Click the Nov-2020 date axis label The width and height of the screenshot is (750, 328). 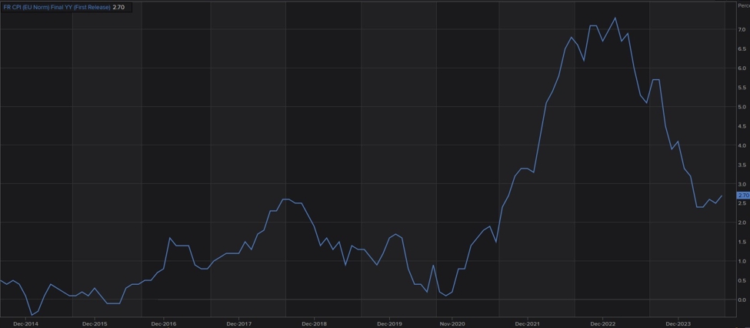pos(452,323)
